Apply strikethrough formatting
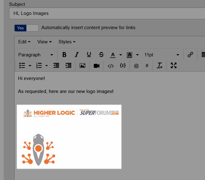This screenshot has width=205, height=180. coord(101,55)
